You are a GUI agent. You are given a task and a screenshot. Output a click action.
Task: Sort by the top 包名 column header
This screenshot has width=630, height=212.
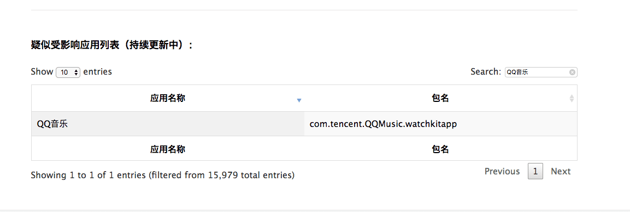coord(440,98)
